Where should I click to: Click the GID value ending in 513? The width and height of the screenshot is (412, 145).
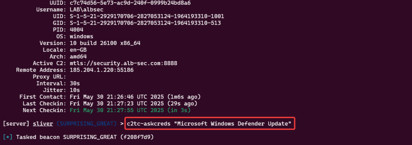click(x=145, y=23)
